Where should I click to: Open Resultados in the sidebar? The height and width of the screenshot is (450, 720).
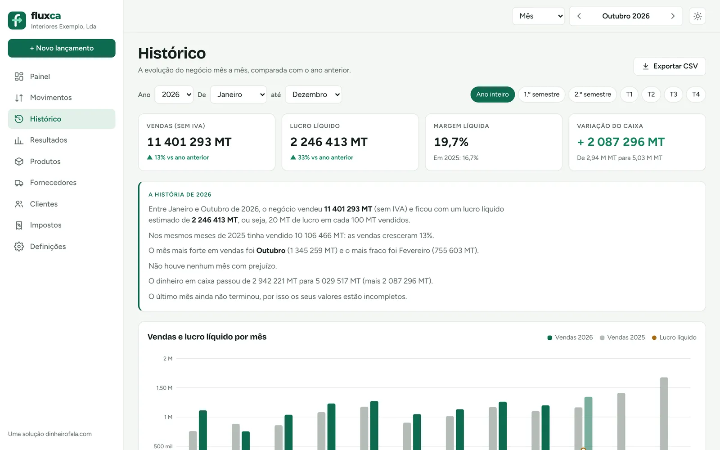click(x=62, y=140)
